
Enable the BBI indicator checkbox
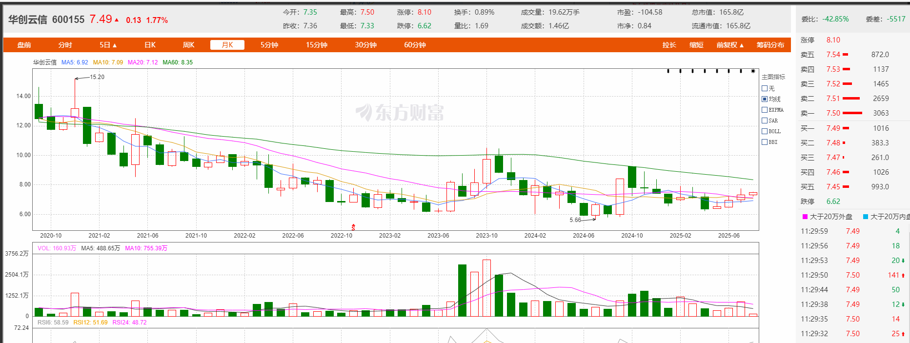click(x=765, y=142)
